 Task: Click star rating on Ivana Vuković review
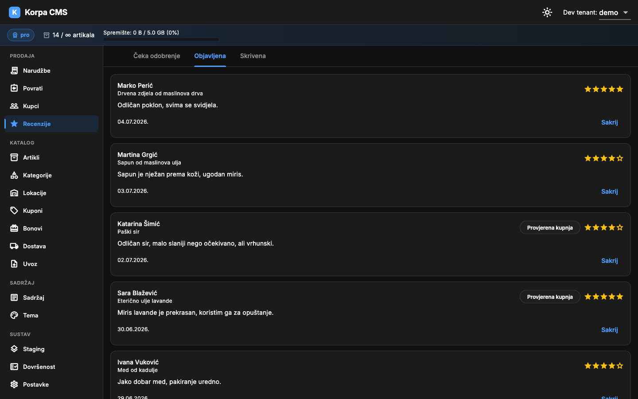click(604, 366)
